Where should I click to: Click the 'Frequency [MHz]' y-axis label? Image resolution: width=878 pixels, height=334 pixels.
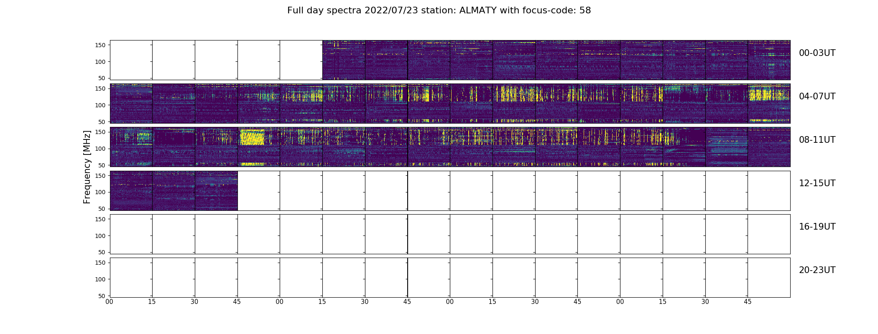(x=87, y=167)
